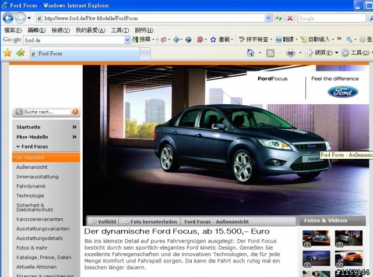Image resolution: width=373 pixels, height=277 pixels.
Task: Click the Google logo on the toolbar
Action: (x=12, y=40)
